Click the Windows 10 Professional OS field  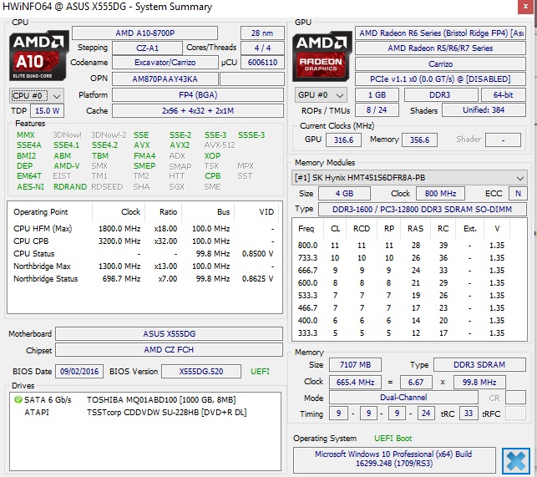[394, 459]
